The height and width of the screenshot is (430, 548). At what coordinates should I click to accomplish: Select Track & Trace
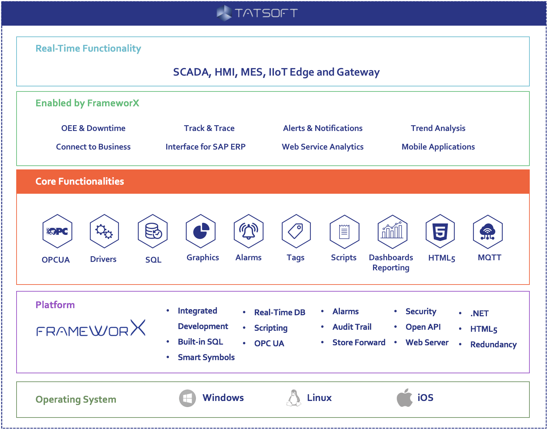209,128
